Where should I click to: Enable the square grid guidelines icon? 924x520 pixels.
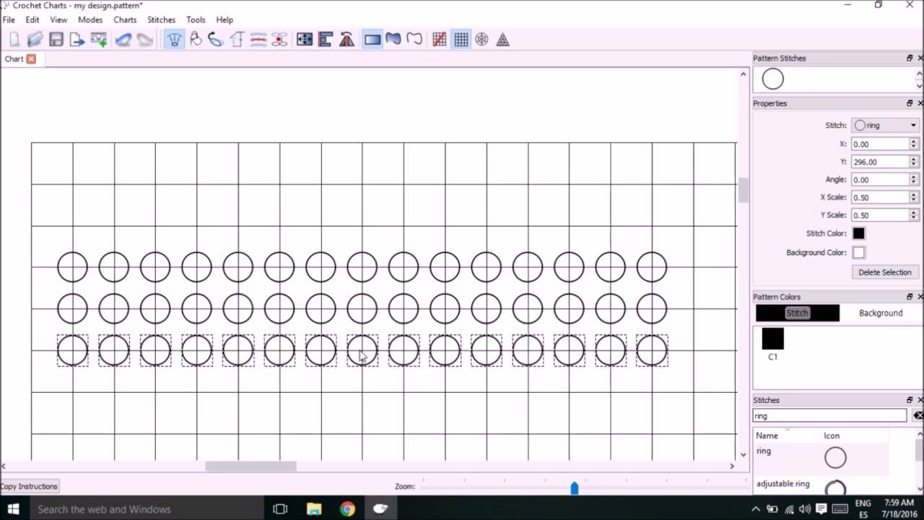[x=461, y=39]
